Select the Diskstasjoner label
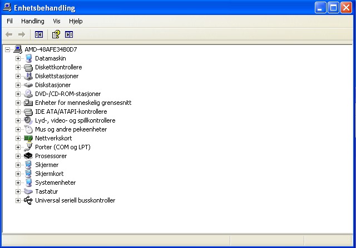This screenshot has width=356, height=248. tap(53, 85)
